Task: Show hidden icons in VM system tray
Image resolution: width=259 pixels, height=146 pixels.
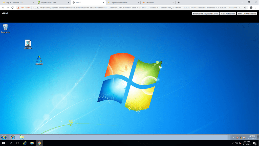Action: click(x=233, y=137)
